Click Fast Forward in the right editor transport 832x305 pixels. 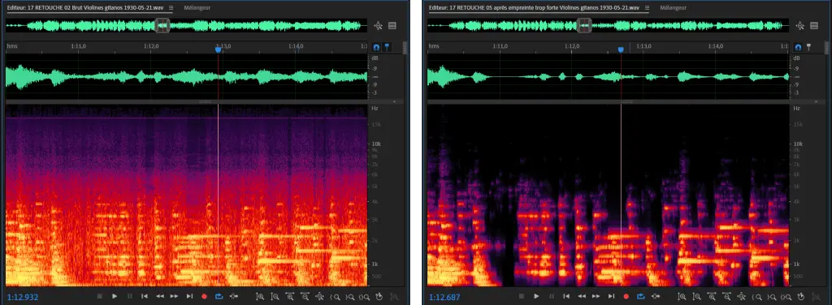pyautogui.click(x=596, y=297)
